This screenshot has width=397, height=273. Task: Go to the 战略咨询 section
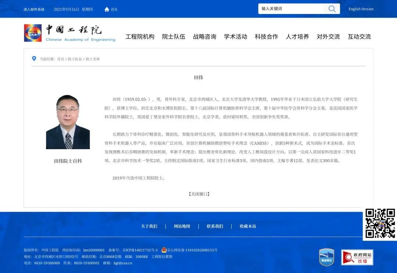[x=204, y=37]
